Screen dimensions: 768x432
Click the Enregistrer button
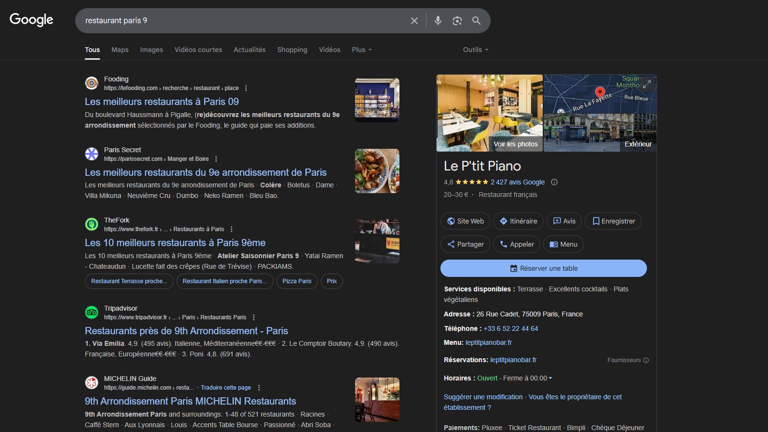click(x=613, y=221)
